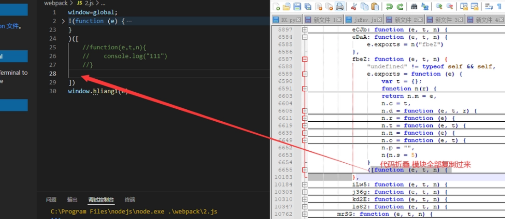The image size is (506, 219).
Task: Click the Close All files icon
Action: point(329,6)
